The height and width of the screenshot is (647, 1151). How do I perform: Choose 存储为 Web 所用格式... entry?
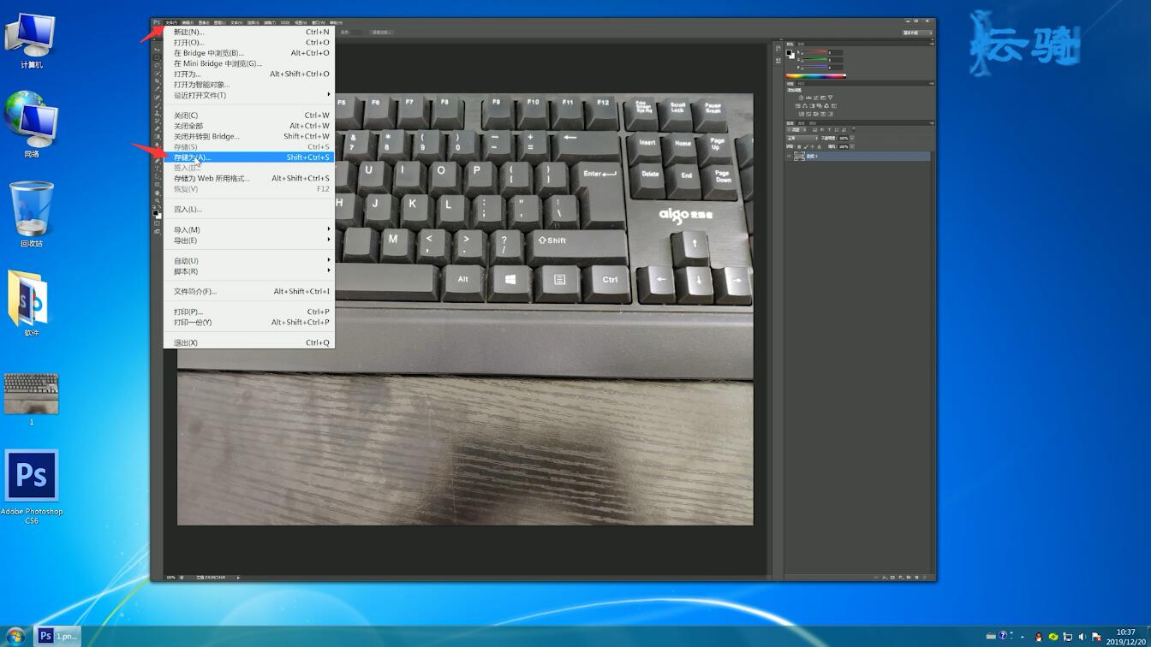point(249,178)
